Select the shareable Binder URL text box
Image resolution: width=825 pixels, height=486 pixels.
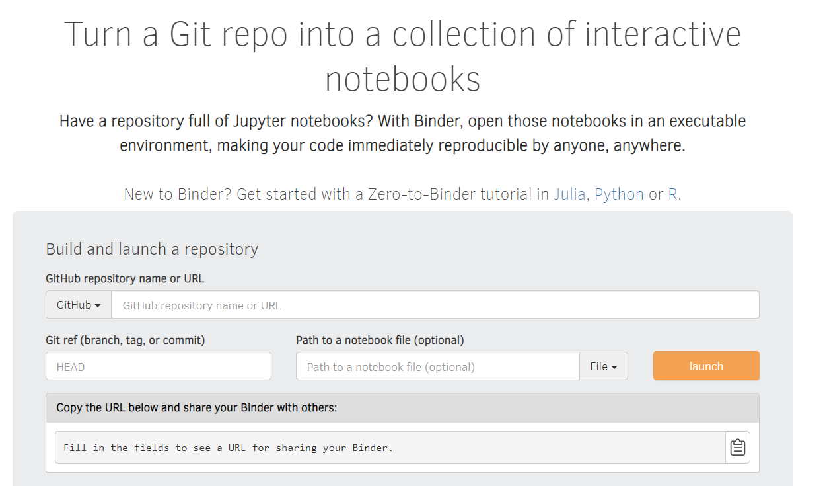(x=390, y=448)
